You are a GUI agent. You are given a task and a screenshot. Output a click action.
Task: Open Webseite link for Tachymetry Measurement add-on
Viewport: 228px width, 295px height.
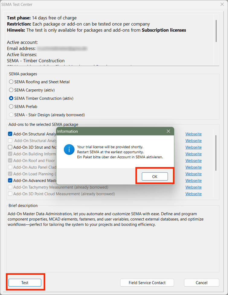[x=193, y=187]
